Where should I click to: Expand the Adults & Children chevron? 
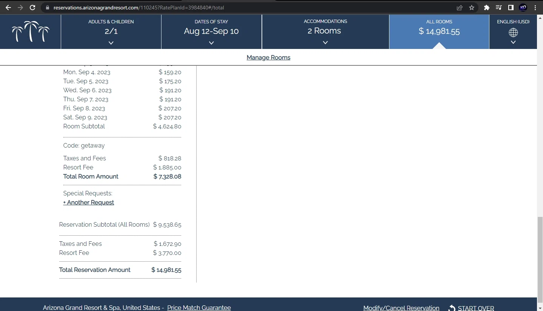click(x=111, y=43)
